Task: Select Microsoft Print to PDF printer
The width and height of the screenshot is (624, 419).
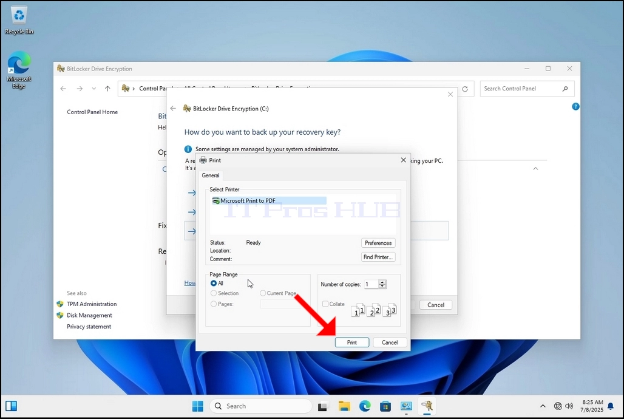Action: point(269,201)
